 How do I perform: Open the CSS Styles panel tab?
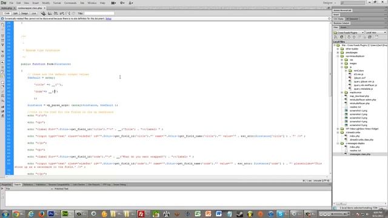point(338,19)
